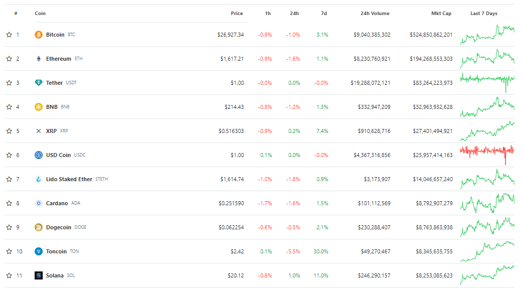Image resolution: width=523 pixels, height=288 pixels.
Task: Click Ethereum's 7-day sparkline chart
Action: 487,59
